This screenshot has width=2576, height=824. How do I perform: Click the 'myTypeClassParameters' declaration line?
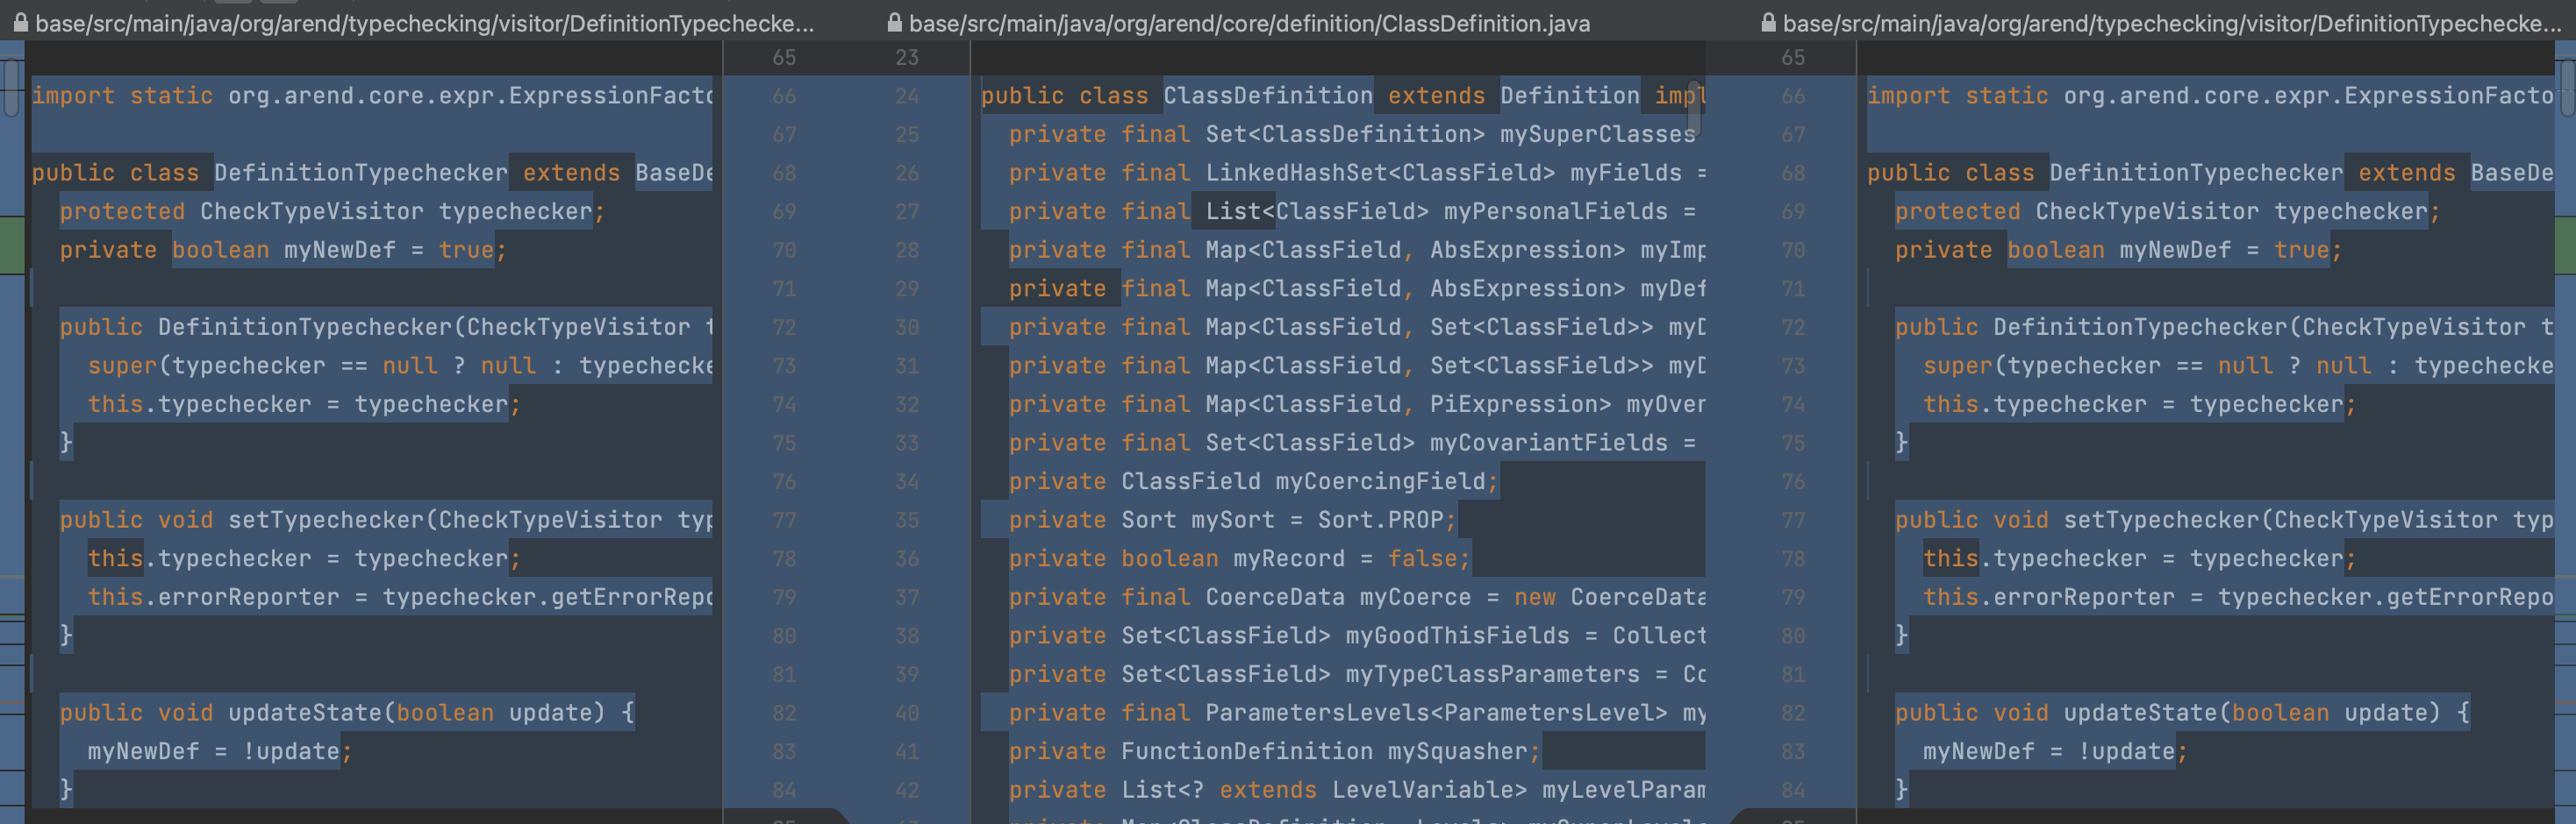(1357, 674)
